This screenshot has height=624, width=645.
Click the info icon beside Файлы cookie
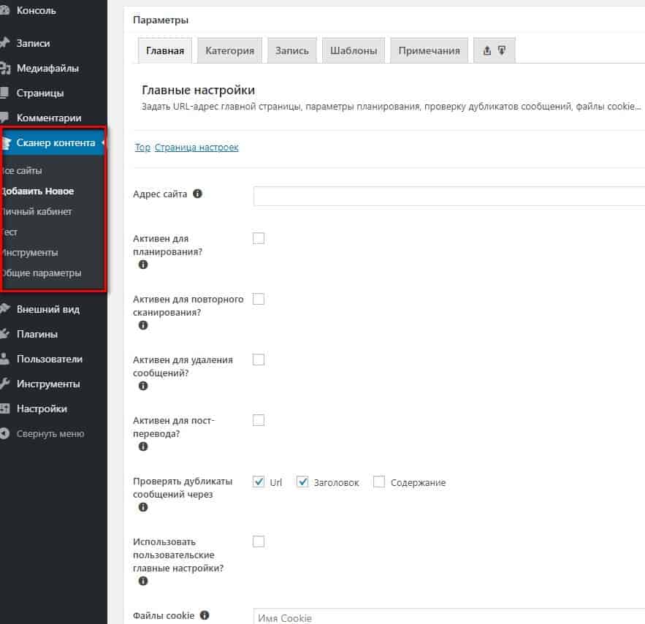[205, 615]
